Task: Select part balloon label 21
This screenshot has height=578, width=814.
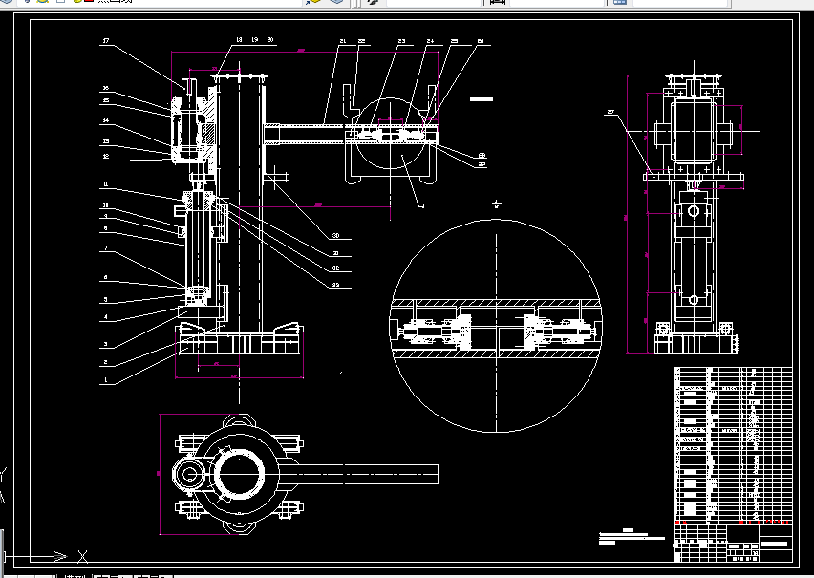Action: pos(343,40)
